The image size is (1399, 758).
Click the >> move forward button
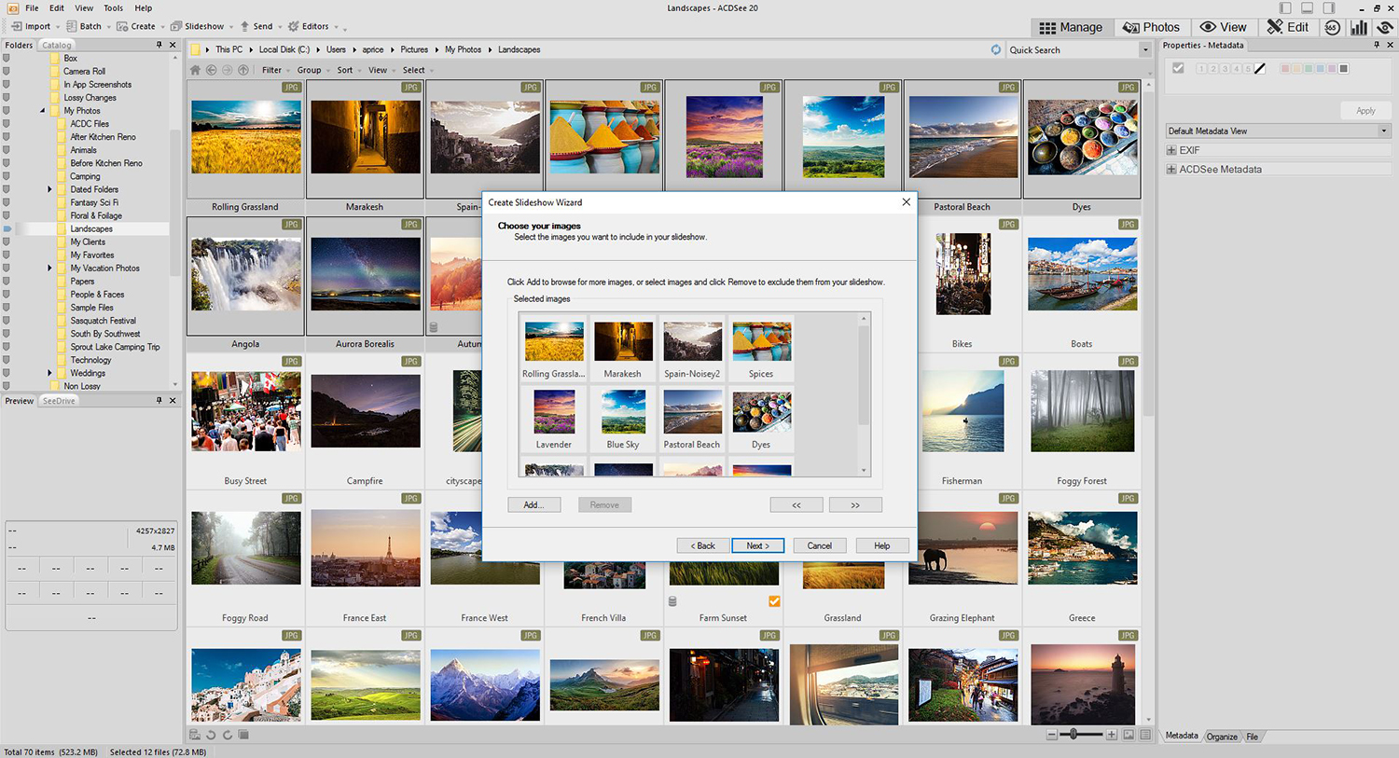(855, 504)
